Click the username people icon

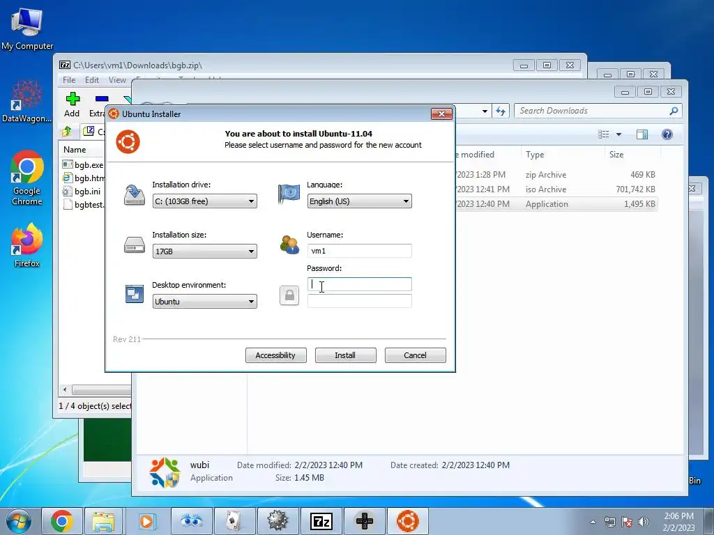point(289,245)
